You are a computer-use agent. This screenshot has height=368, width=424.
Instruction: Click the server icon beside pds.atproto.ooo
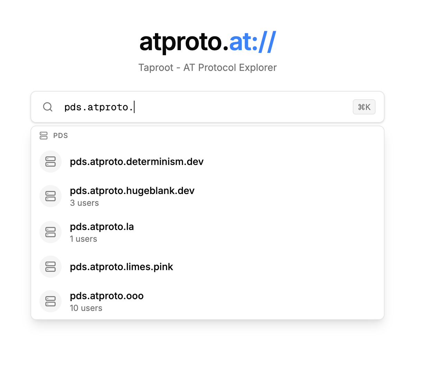50,301
